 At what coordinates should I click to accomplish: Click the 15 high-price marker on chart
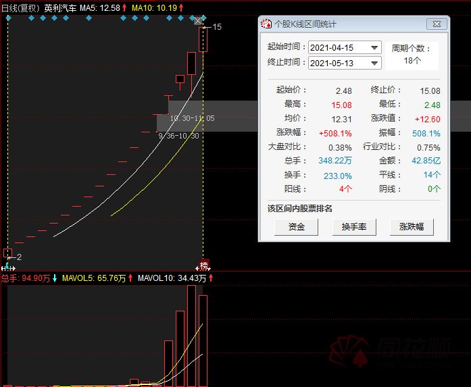tap(216, 27)
